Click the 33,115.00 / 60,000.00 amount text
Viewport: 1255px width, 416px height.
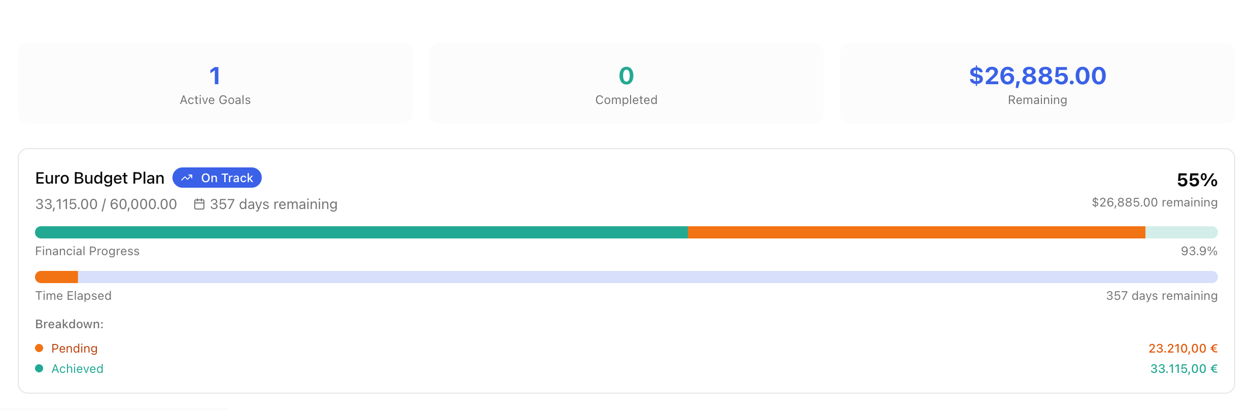[106, 204]
